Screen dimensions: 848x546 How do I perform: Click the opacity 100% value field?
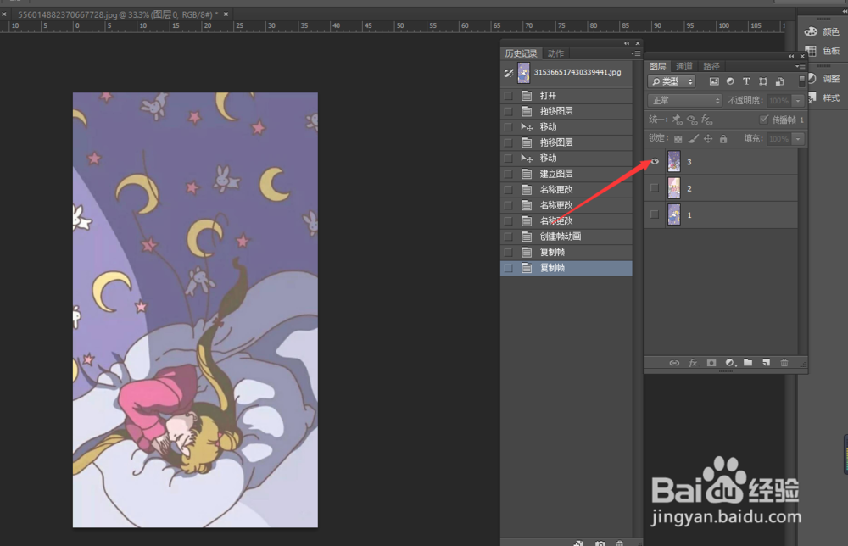tap(778, 101)
